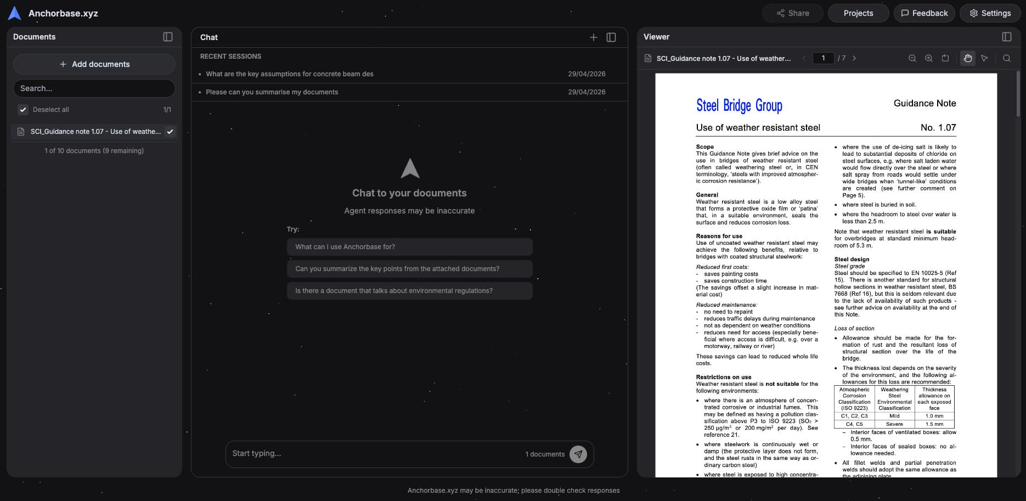Open the Share button

click(x=793, y=13)
